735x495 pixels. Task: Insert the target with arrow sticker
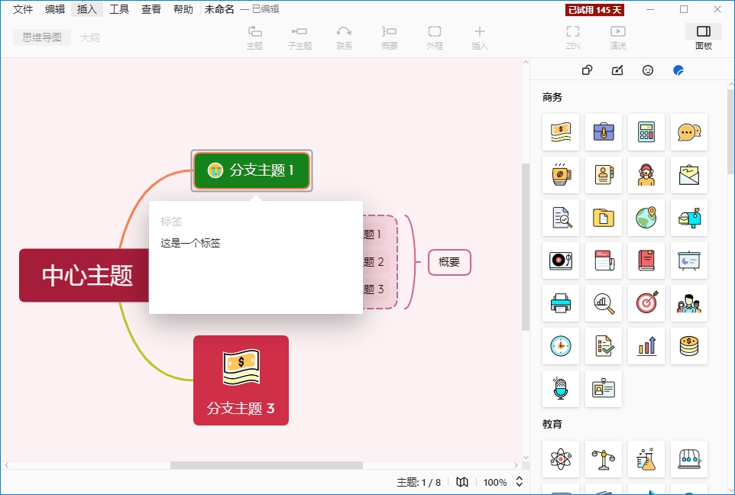(x=646, y=303)
